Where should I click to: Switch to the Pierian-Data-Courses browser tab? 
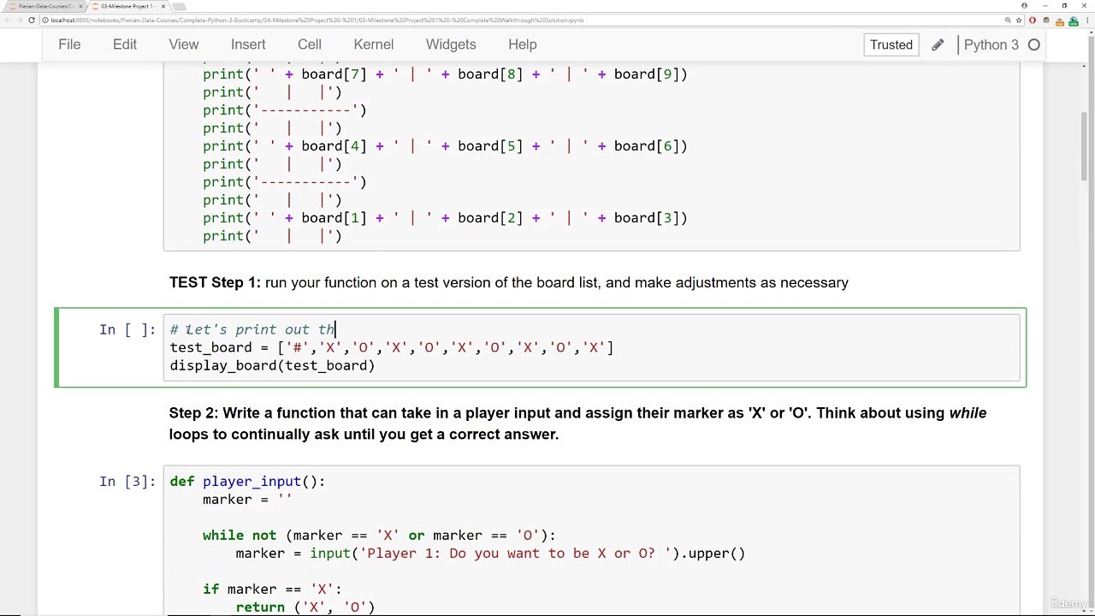click(43, 6)
